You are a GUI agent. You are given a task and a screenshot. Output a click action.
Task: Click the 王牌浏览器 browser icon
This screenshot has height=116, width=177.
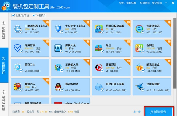coord(17,29)
